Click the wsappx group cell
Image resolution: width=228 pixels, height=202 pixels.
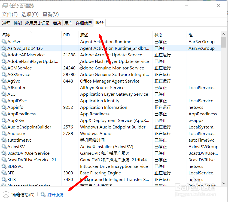(196, 121)
